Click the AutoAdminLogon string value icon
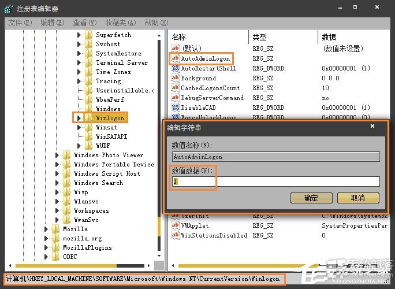Viewport: 395px width, 289px height. [x=175, y=58]
